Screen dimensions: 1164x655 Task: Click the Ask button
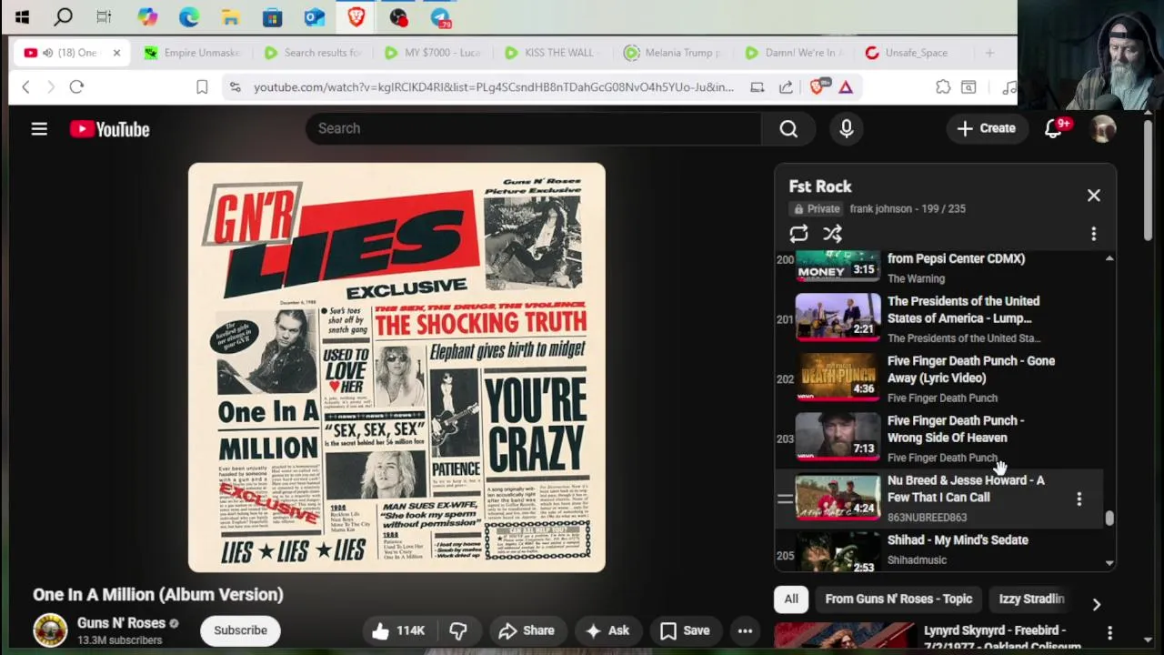[x=607, y=630]
